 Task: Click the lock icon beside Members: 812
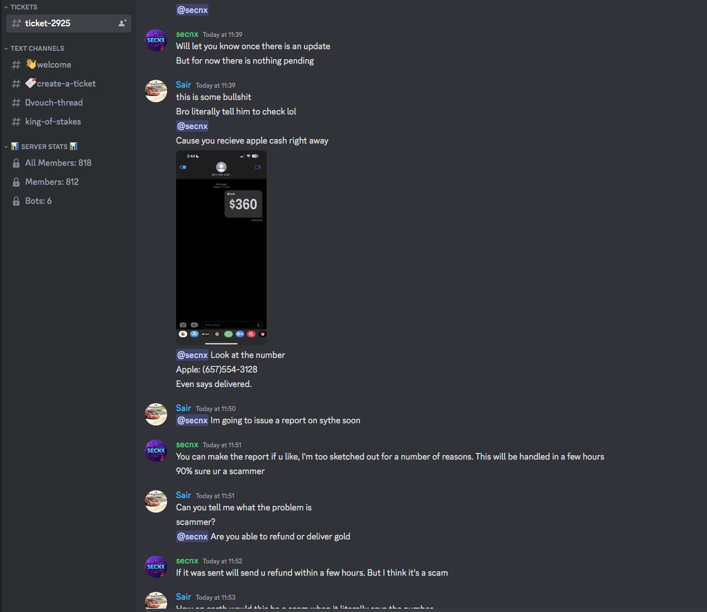click(16, 182)
